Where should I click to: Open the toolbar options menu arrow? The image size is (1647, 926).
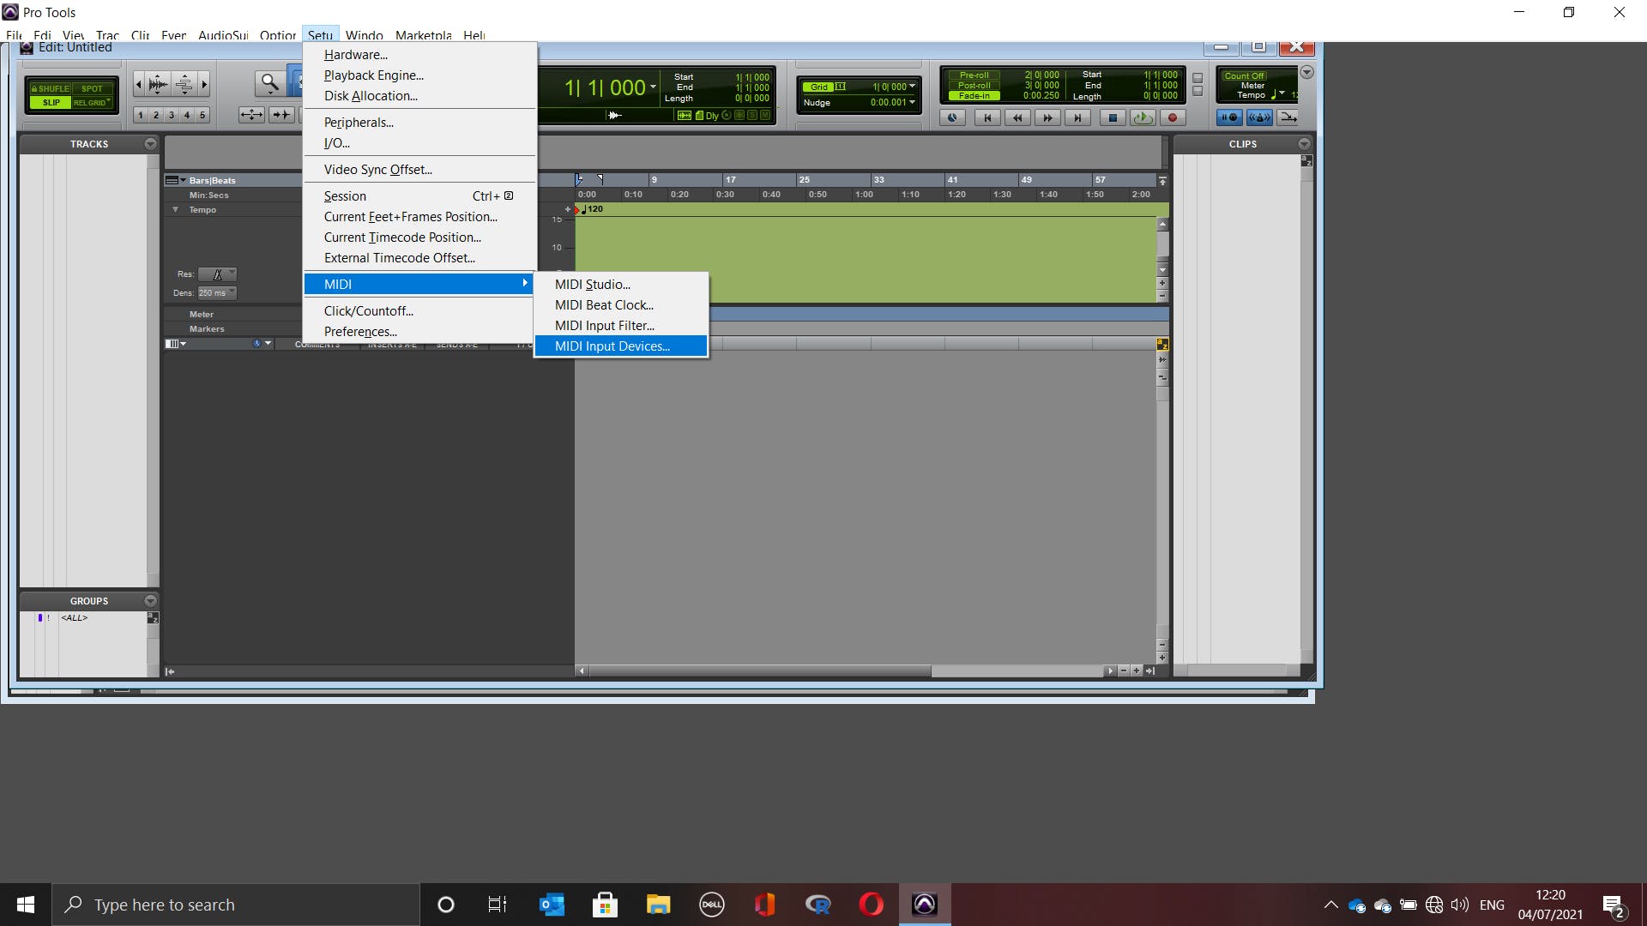[x=1306, y=72]
